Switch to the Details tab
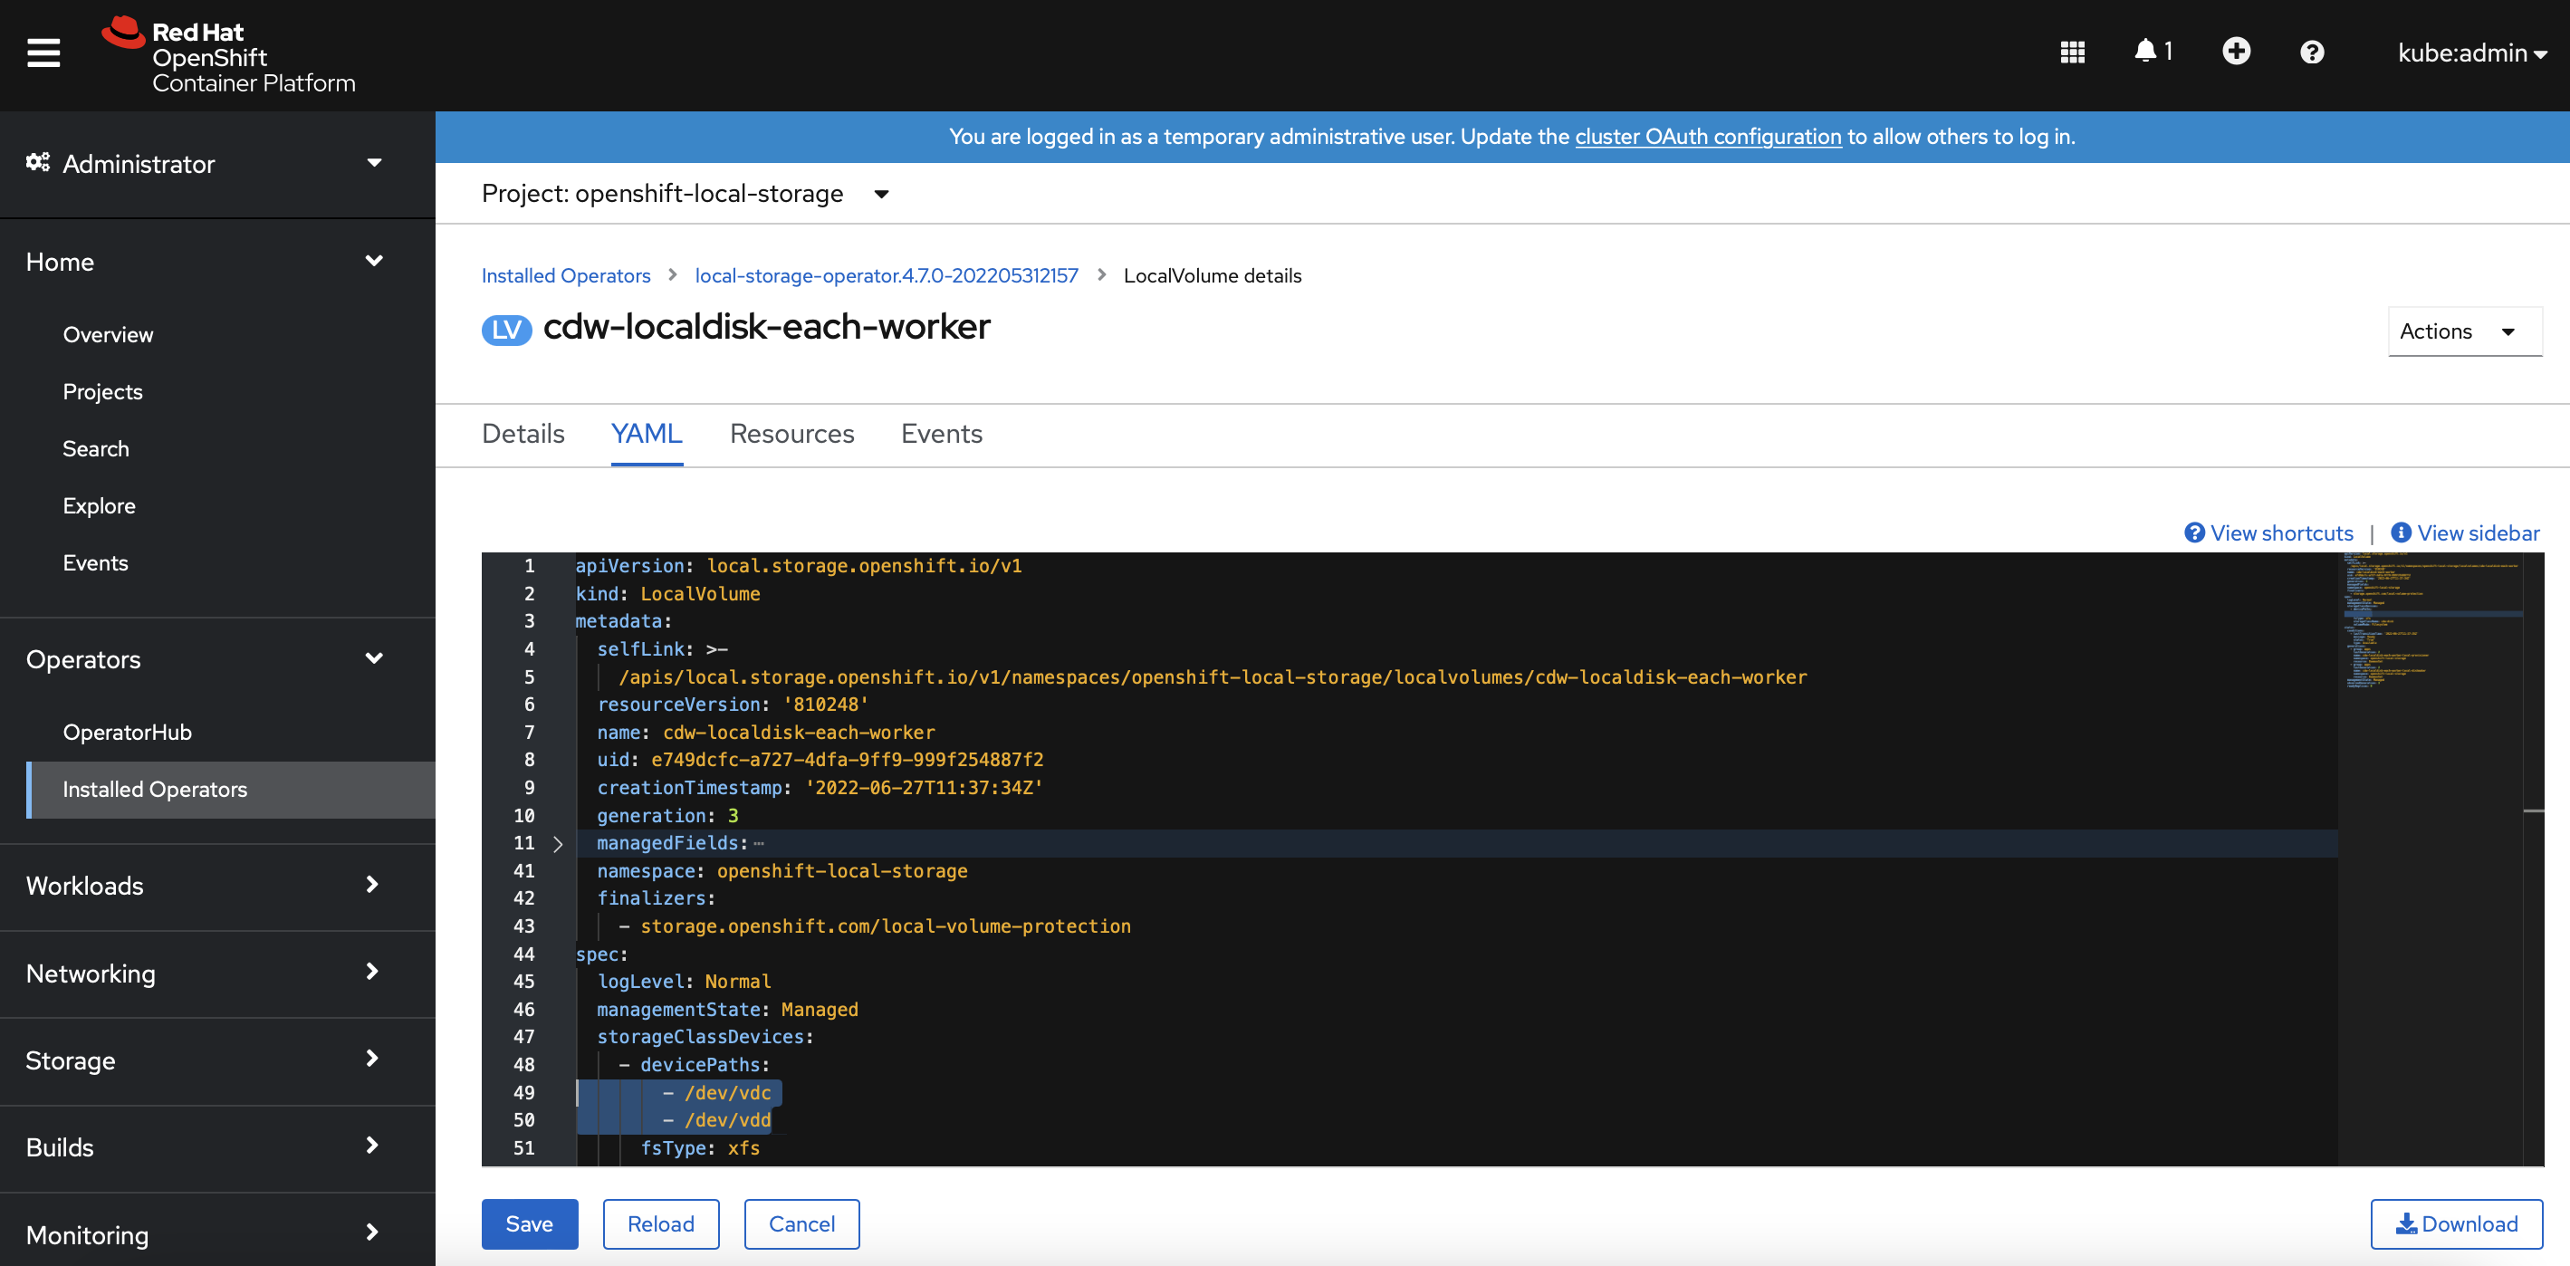Screen dimensions: 2570x1266 pyautogui.click(x=523, y=434)
